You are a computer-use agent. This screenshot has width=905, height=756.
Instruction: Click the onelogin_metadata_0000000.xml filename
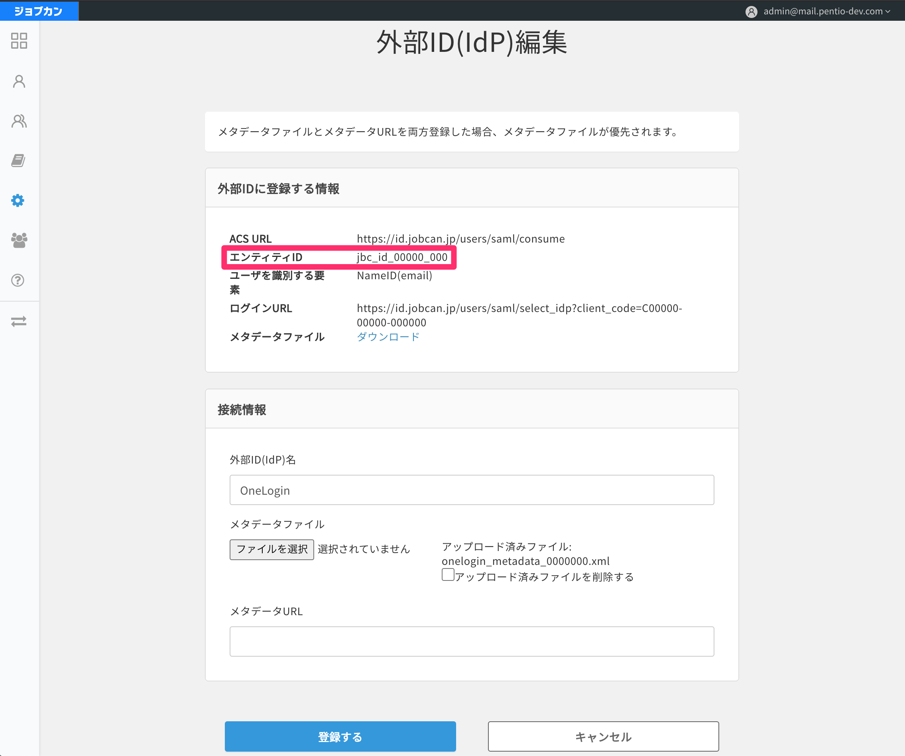point(525,561)
